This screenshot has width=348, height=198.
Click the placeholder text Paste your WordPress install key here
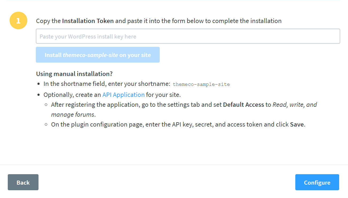pos(87,36)
